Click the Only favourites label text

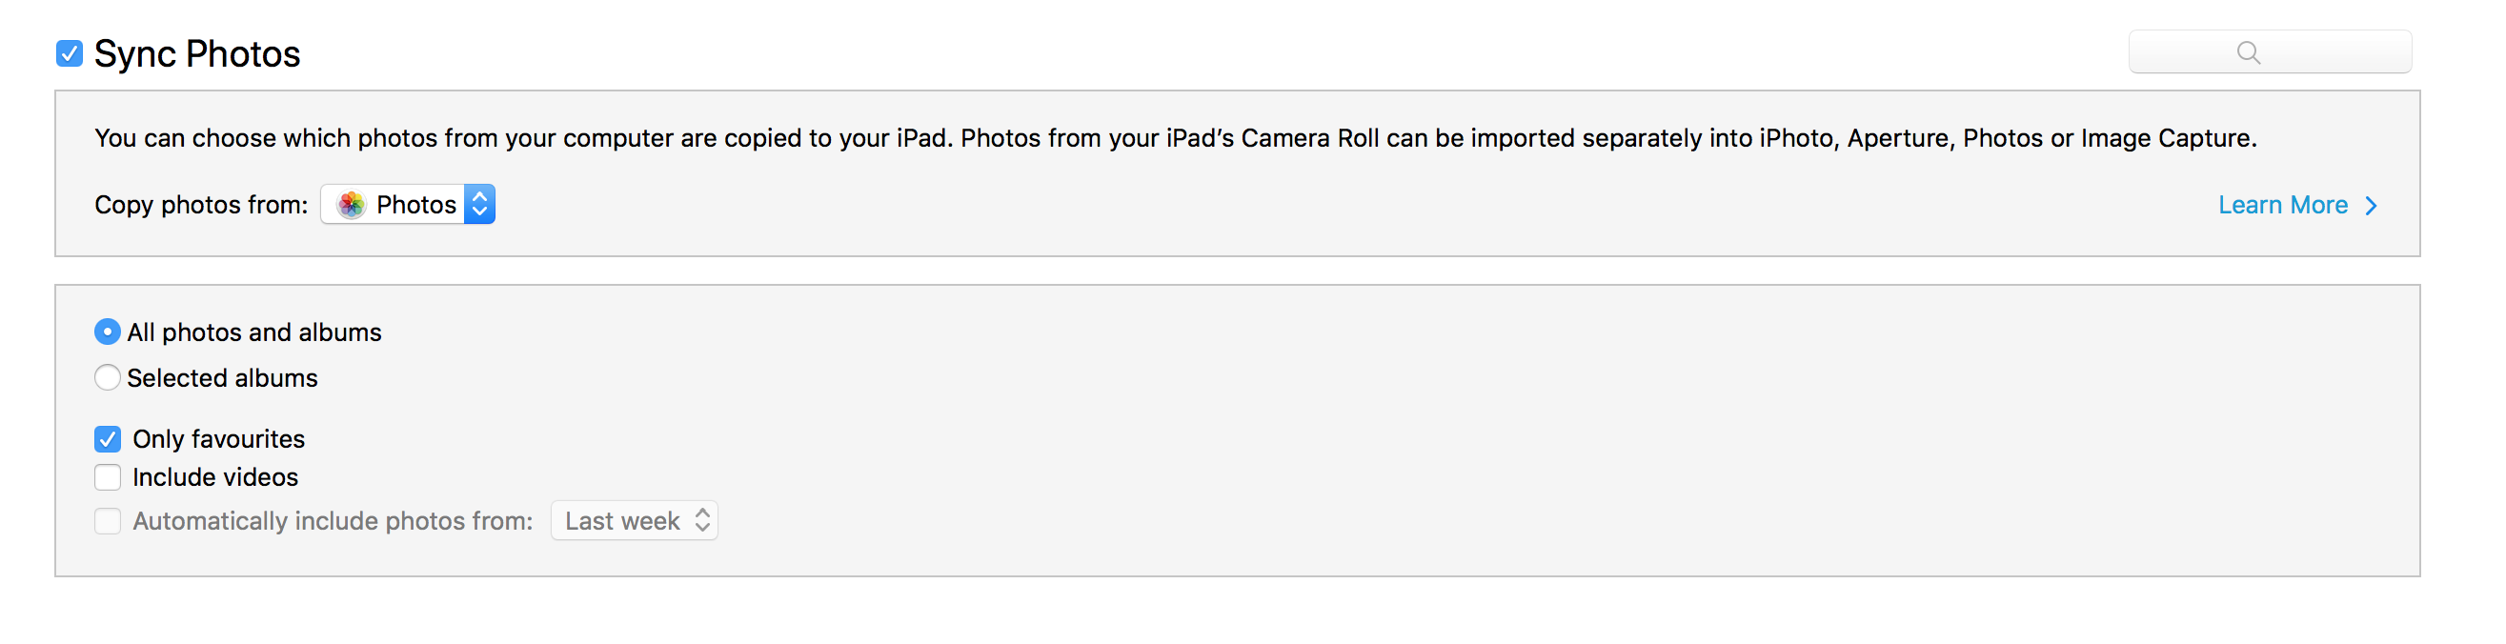[x=219, y=439]
